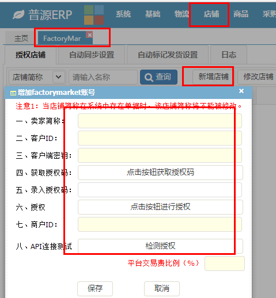Image resolution: width=276 pixels, height=298 pixels.
Task: Focus the 卖家简称 input field
Action: coord(160,121)
